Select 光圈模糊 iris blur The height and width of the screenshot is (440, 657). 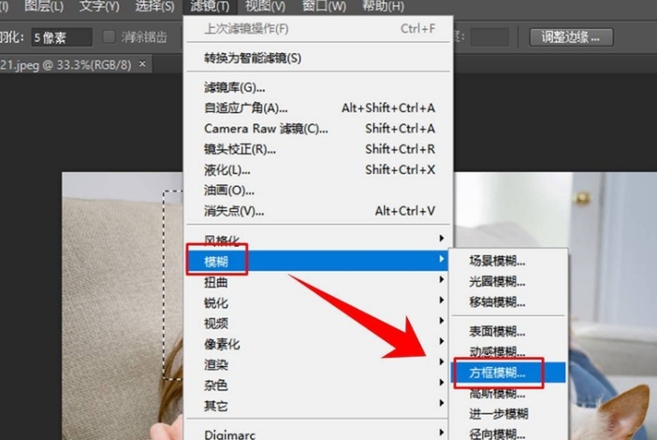point(508,281)
